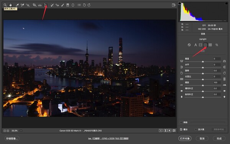
Task: Click the histogram graph
Action: click(x=203, y=12)
